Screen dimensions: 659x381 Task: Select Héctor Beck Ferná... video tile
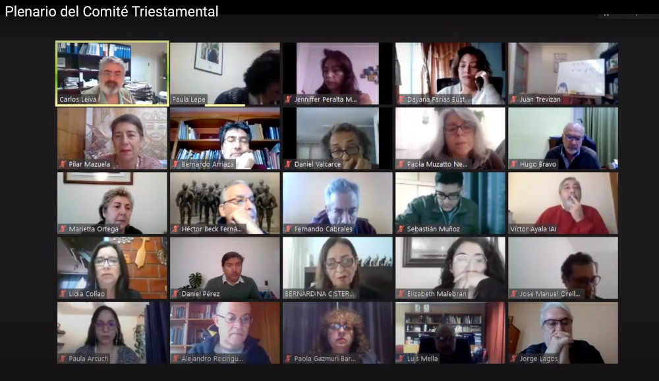[x=225, y=203]
